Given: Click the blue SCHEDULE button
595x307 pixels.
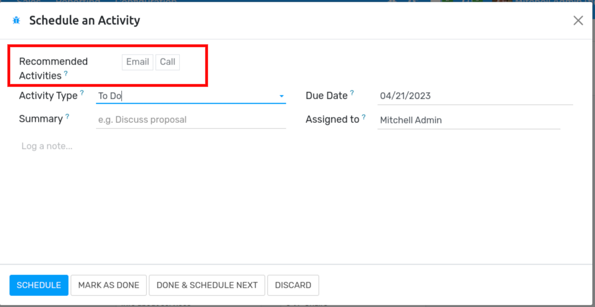Looking at the screenshot, I should pos(39,286).
